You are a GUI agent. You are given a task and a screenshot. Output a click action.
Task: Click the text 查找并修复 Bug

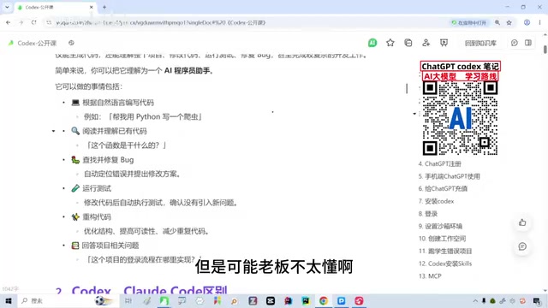point(108,160)
